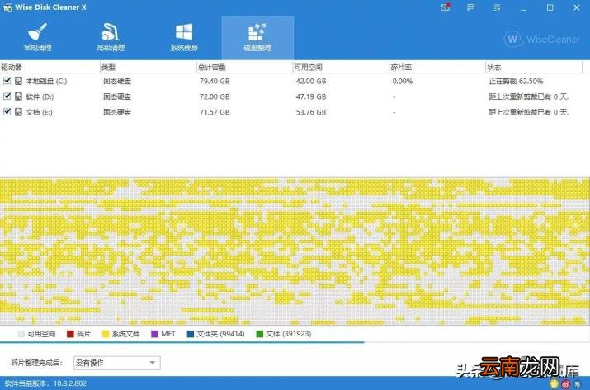Switch to the 高级清理 advanced cleaner tab
The height and width of the screenshot is (390, 590).
111,37
